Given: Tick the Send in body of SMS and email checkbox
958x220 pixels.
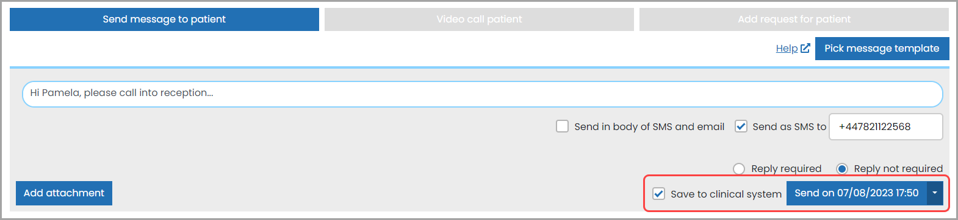Looking at the screenshot, I should pyautogui.click(x=562, y=126).
